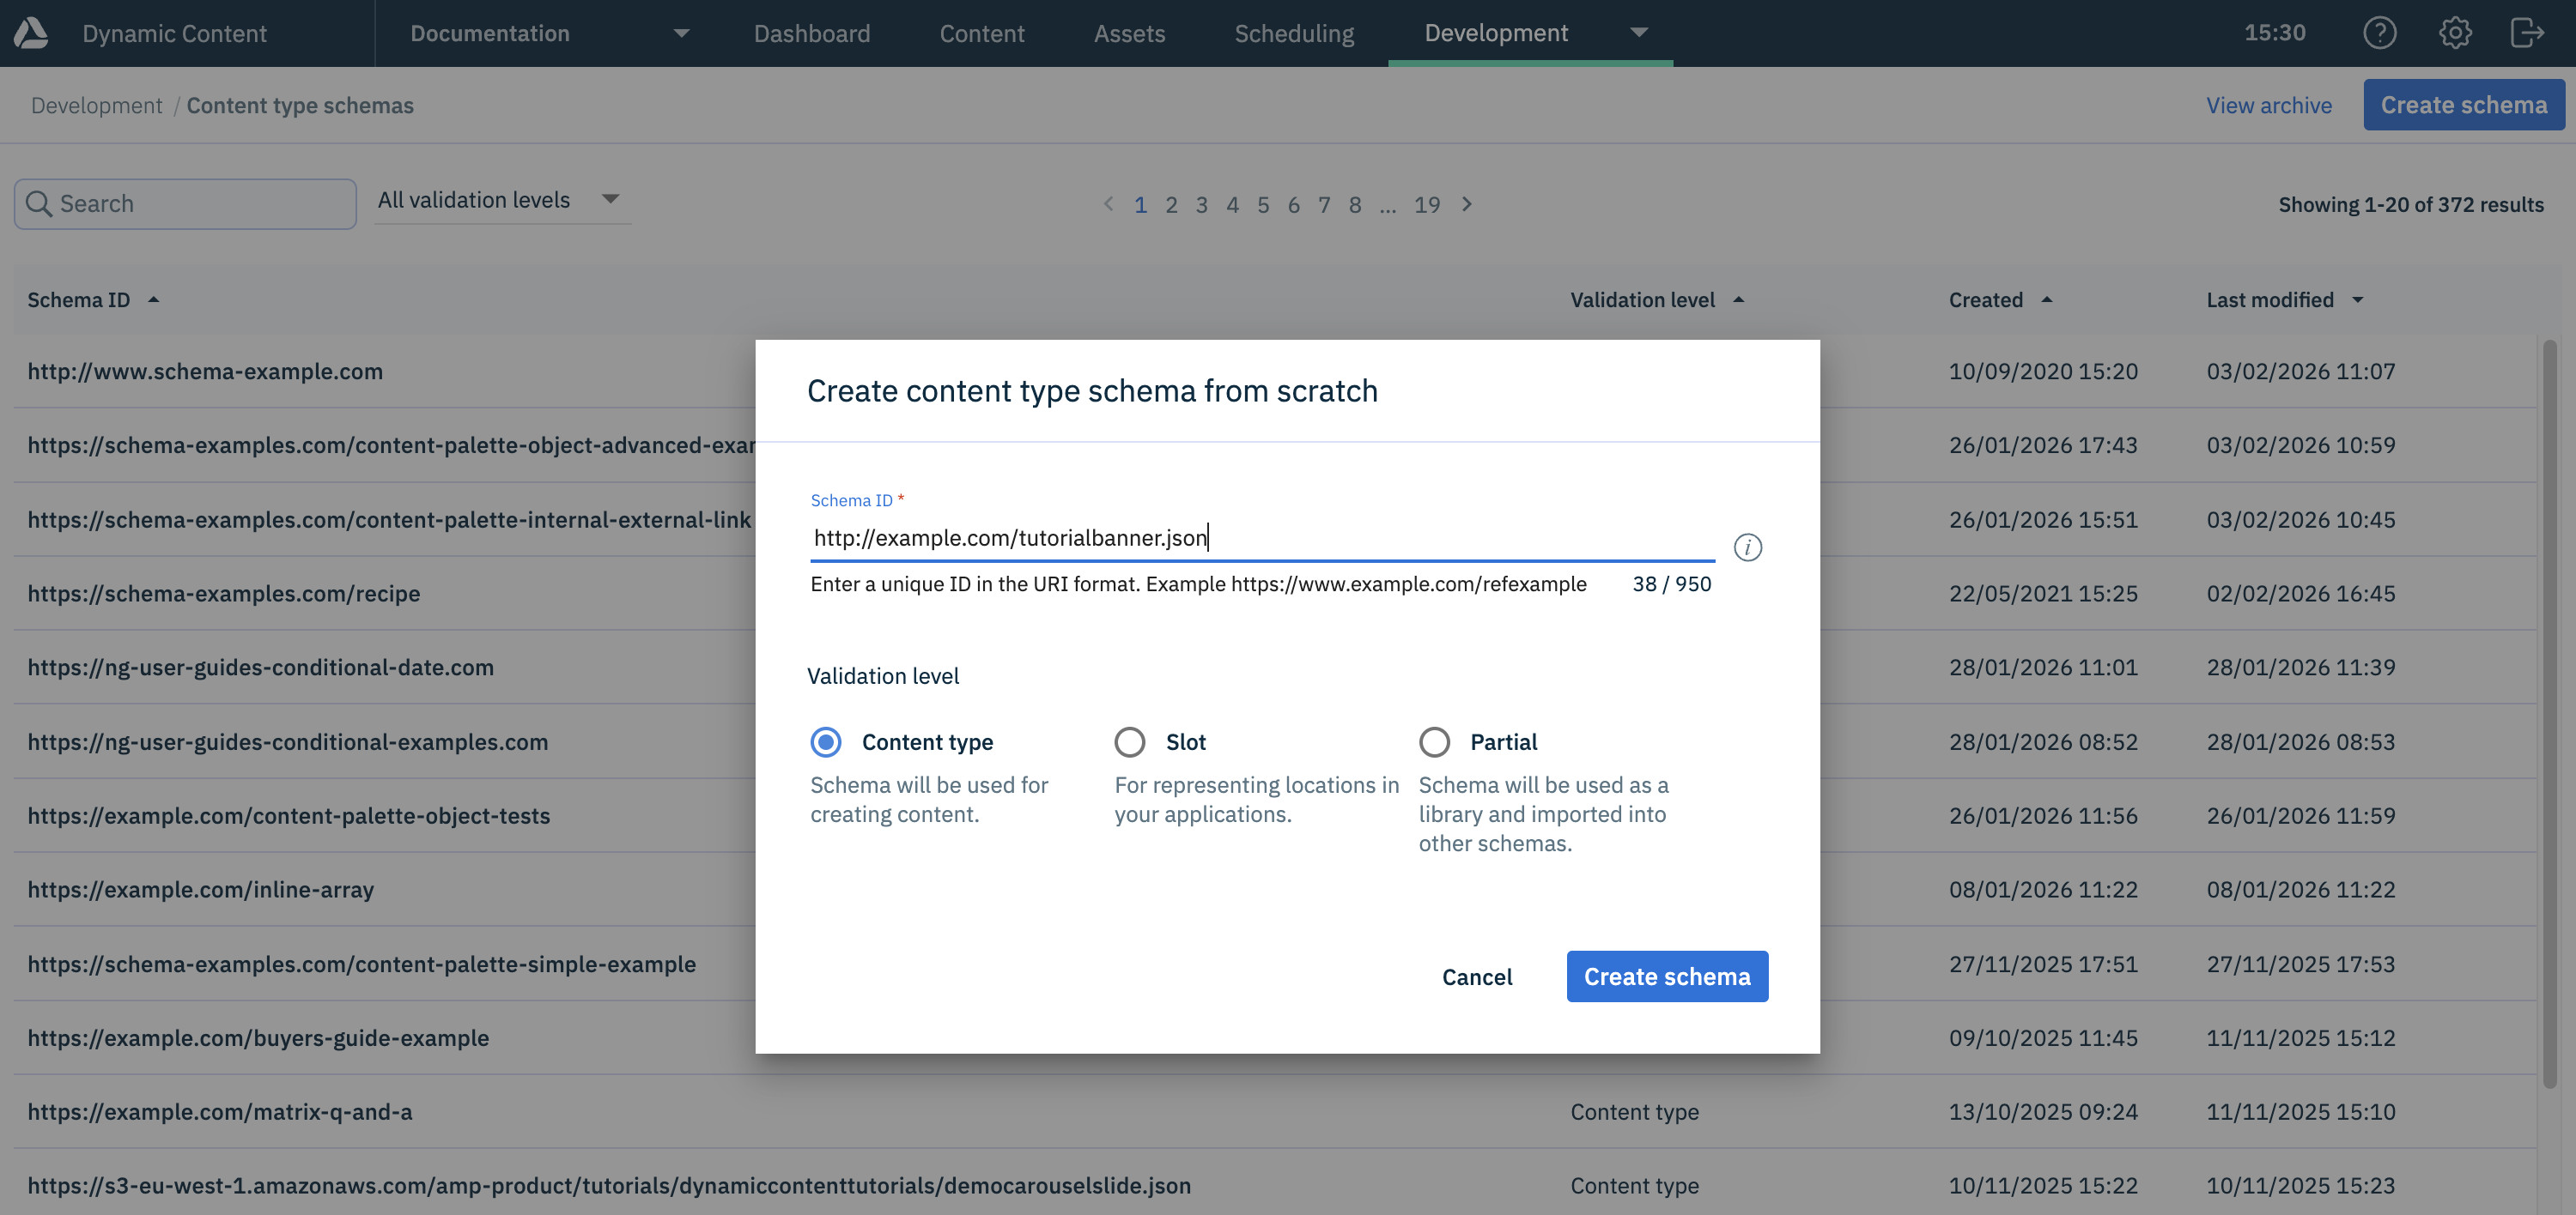
Task: Open the Content tab
Action: pyautogui.click(x=982, y=33)
